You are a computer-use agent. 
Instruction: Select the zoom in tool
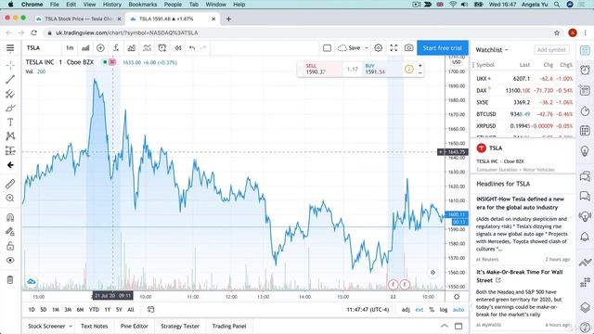pos(10,198)
